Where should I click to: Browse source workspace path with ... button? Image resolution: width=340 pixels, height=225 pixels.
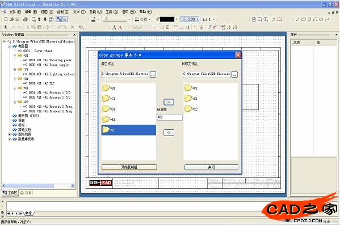click(x=153, y=74)
